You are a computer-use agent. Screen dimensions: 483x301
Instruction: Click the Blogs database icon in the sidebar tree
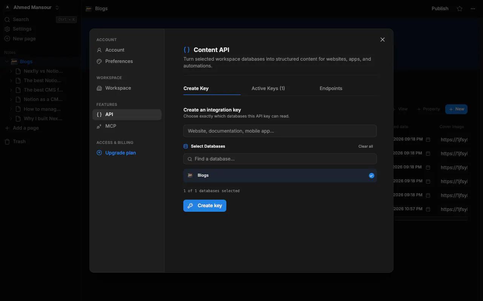point(14,62)
